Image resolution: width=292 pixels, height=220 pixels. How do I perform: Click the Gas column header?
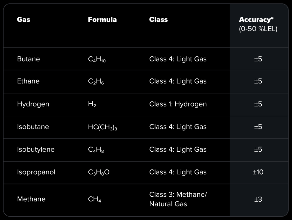click(24, 20)
